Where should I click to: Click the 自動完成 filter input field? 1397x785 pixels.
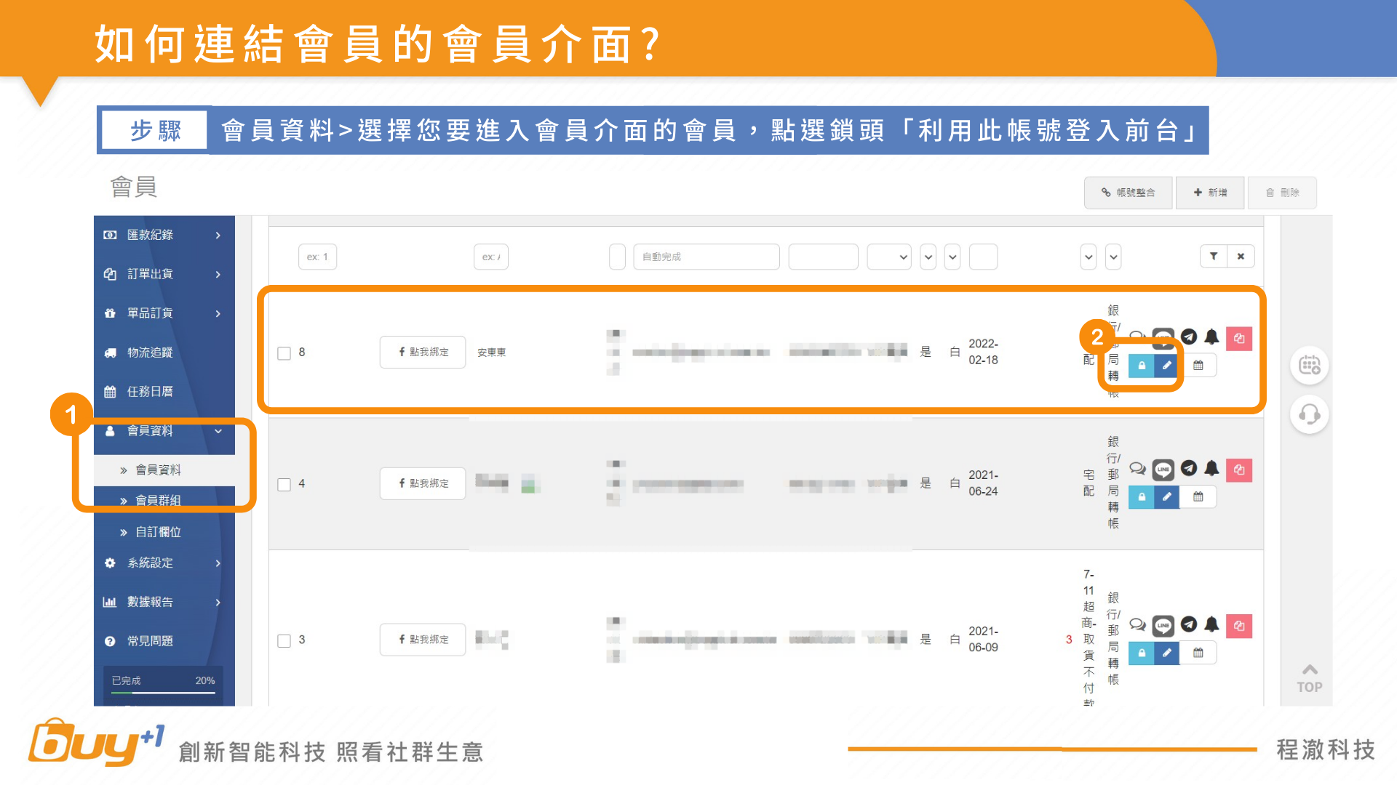click(x=706, y=257)
